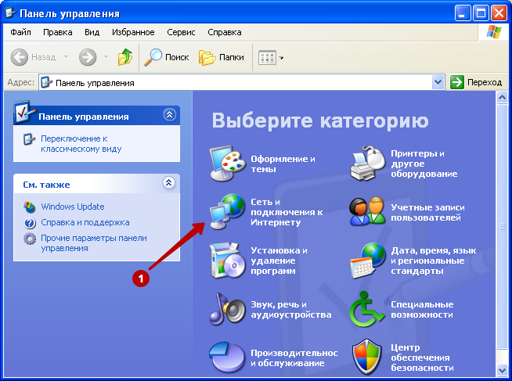Open Центр обеспечения безопасности link
This screenshot has width=512, height=381.
coord(422,358)
